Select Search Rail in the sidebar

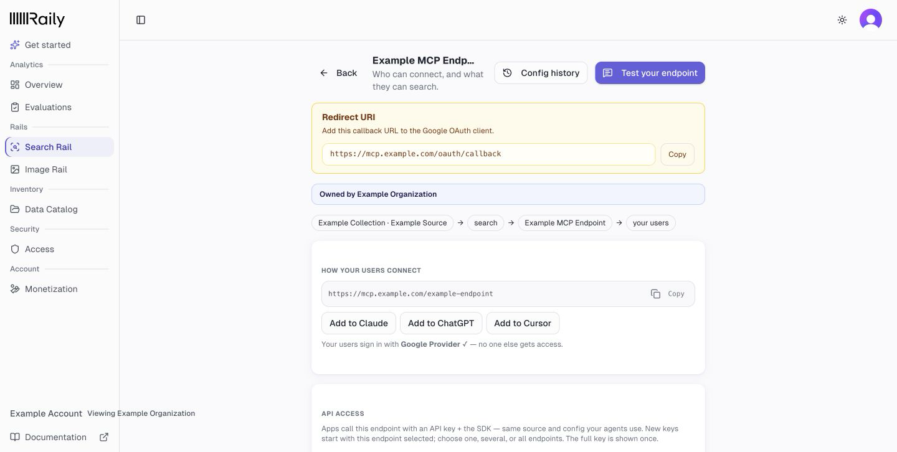click(59, 147)
